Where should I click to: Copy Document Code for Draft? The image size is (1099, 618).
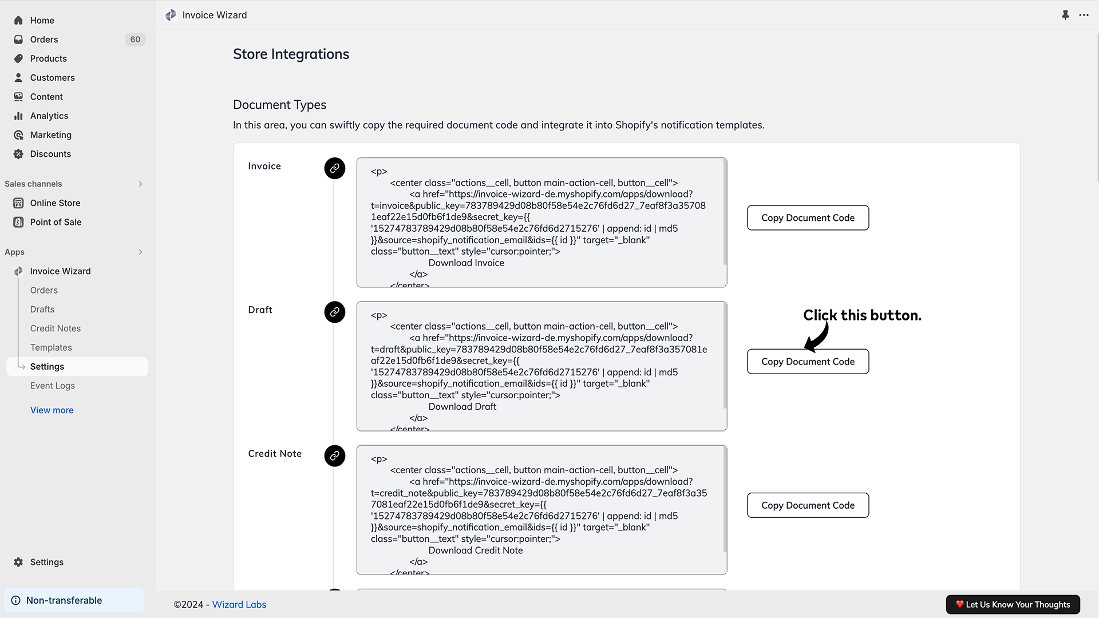coord(808,362)
